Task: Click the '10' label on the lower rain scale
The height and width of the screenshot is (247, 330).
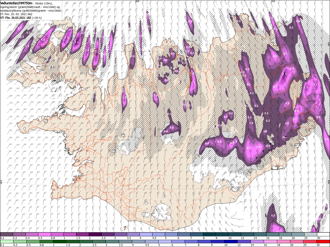Action: click(226, 245)
